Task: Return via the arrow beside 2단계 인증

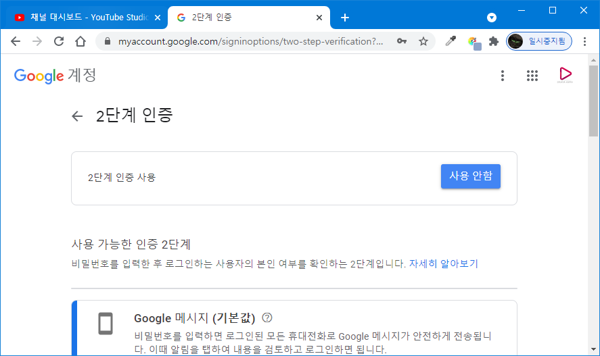Action: (x=77, y=116)
